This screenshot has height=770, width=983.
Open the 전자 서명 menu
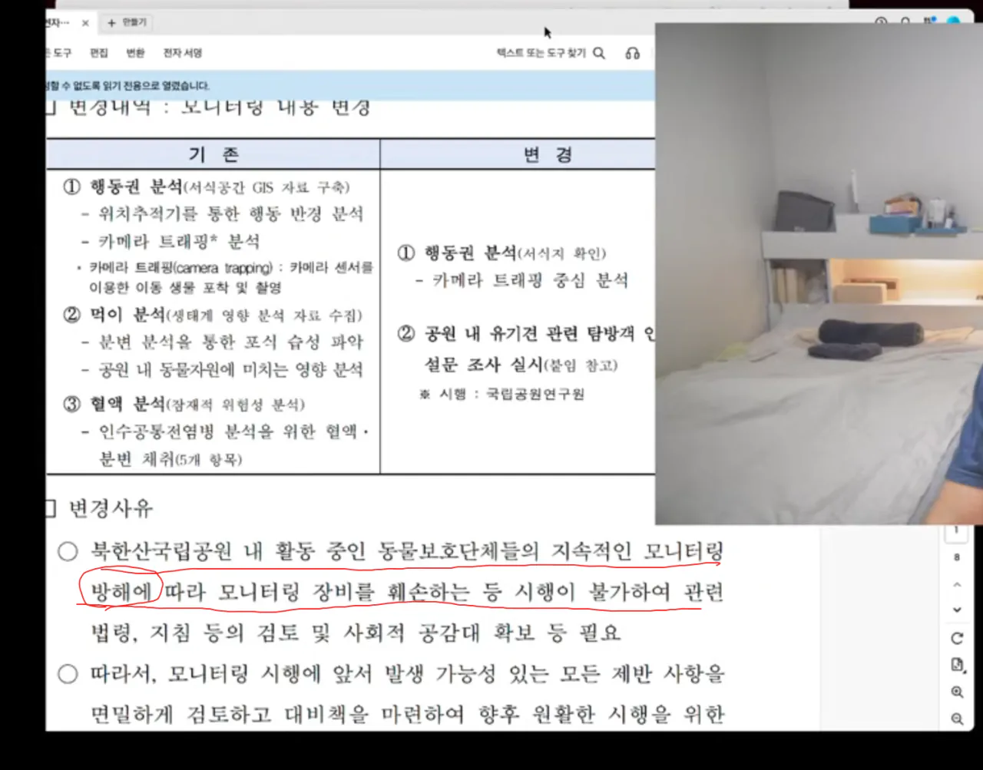pyautogui.click(x=183, y=53)
